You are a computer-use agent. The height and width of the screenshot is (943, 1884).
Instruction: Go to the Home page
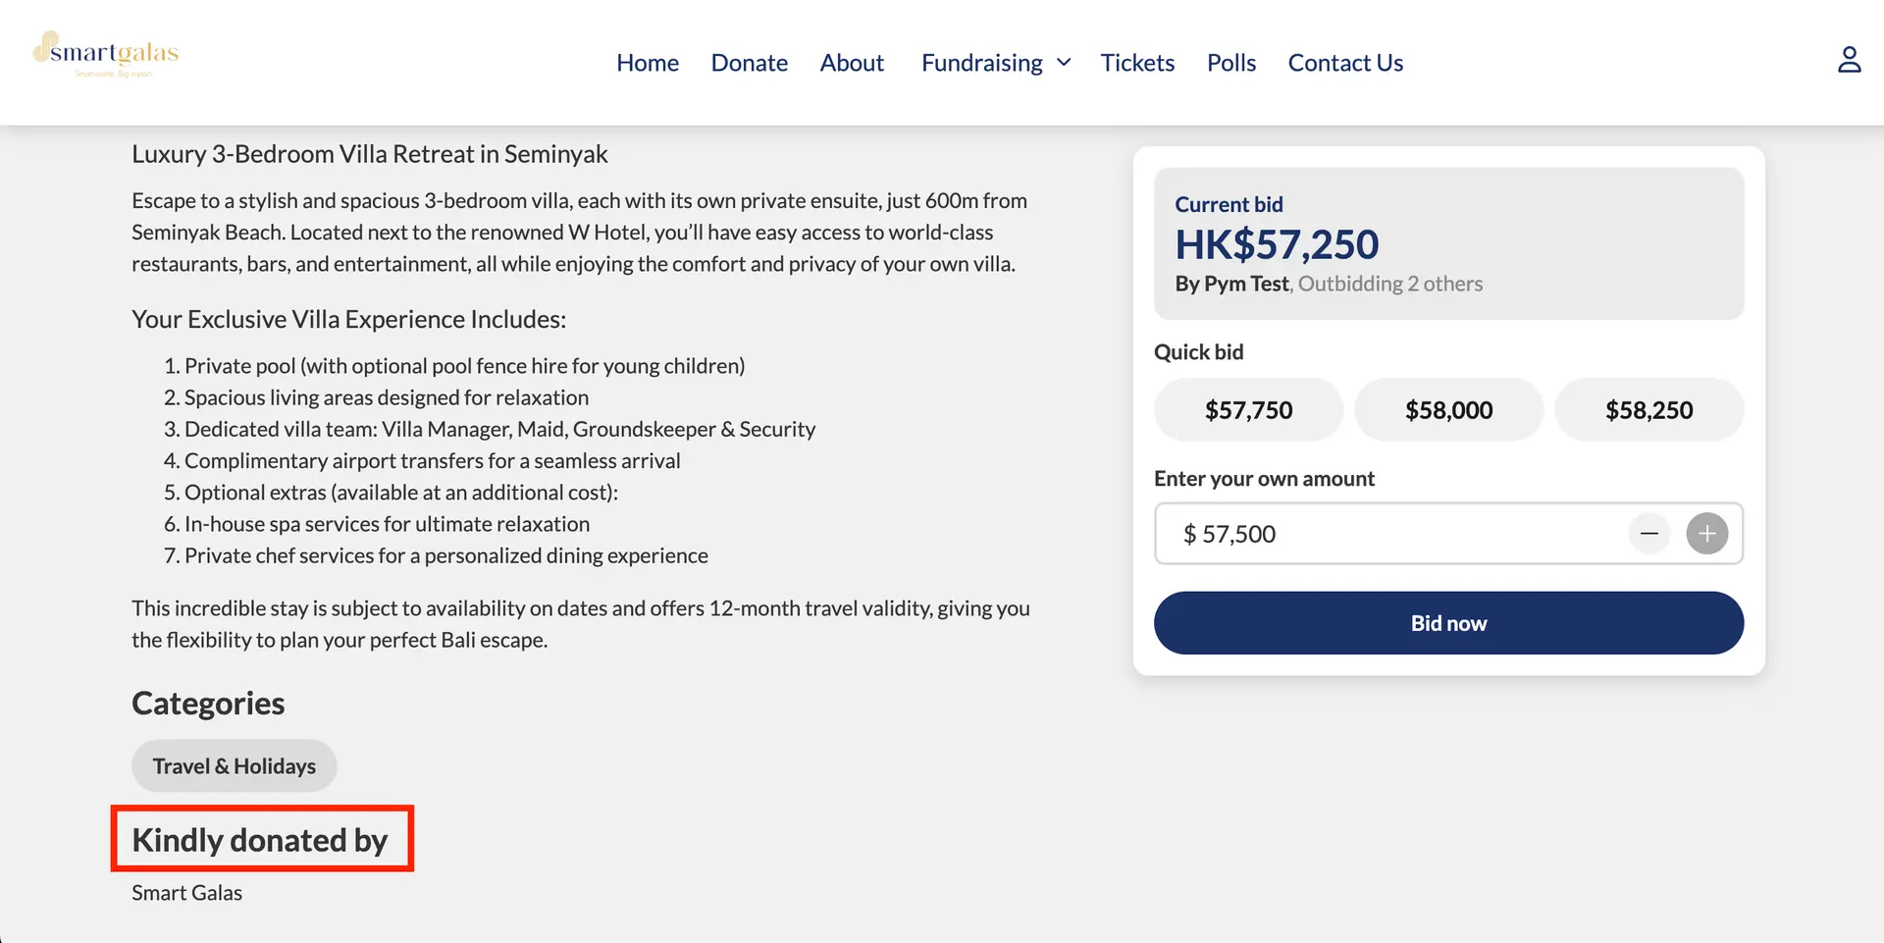[648, 63]
